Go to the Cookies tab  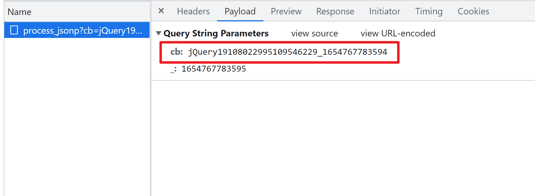pyautogui.click(x=473, y=11)
